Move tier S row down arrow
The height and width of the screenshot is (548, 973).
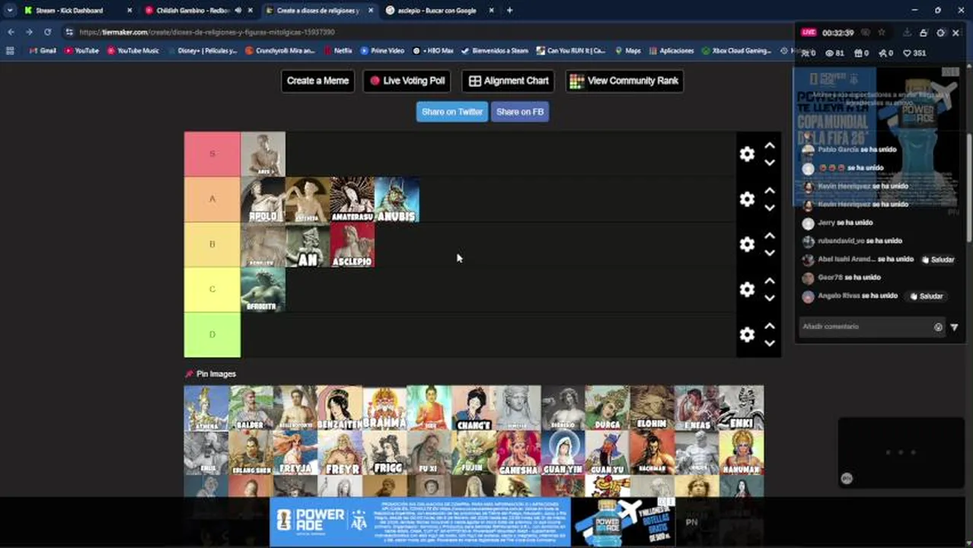coord(770,163)
